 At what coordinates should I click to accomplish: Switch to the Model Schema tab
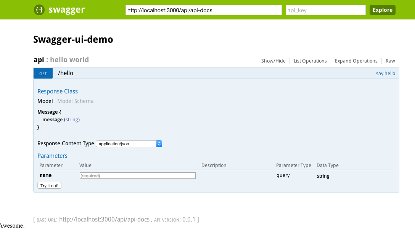76,101
